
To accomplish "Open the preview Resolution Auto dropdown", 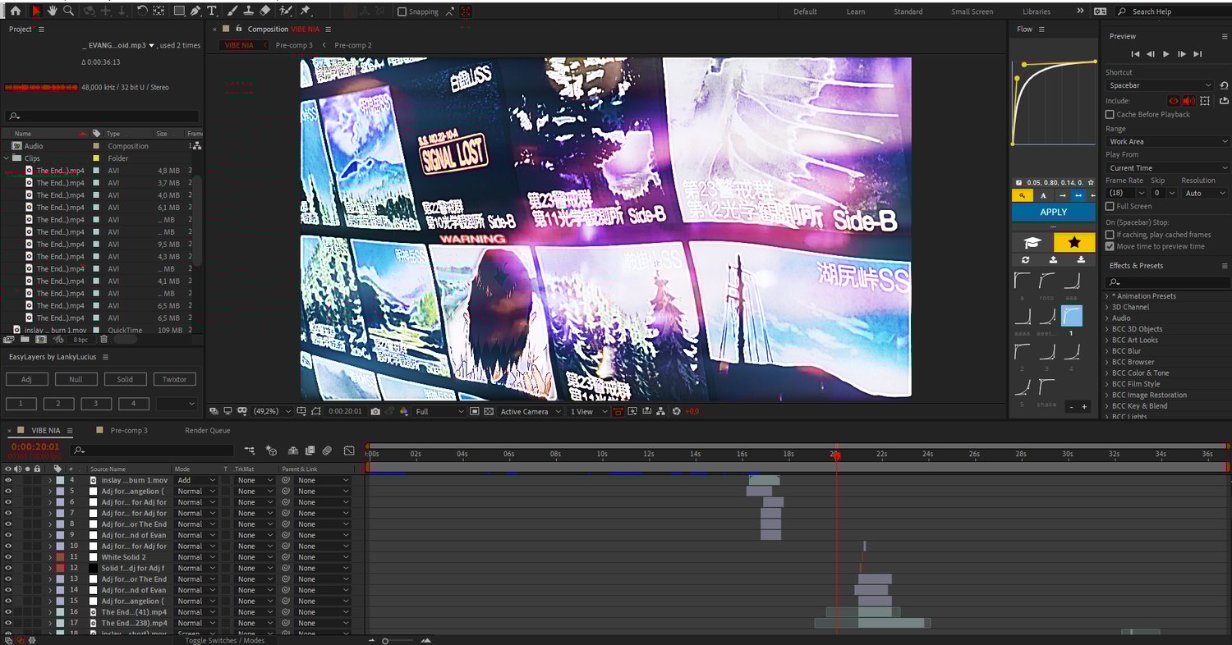I will click(1204, 193).
